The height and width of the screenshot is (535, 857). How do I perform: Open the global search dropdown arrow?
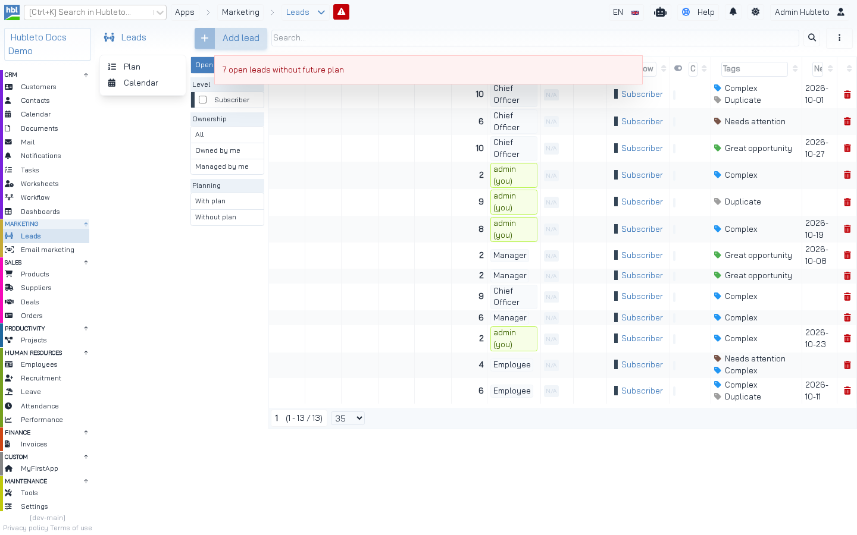point(159,12)
